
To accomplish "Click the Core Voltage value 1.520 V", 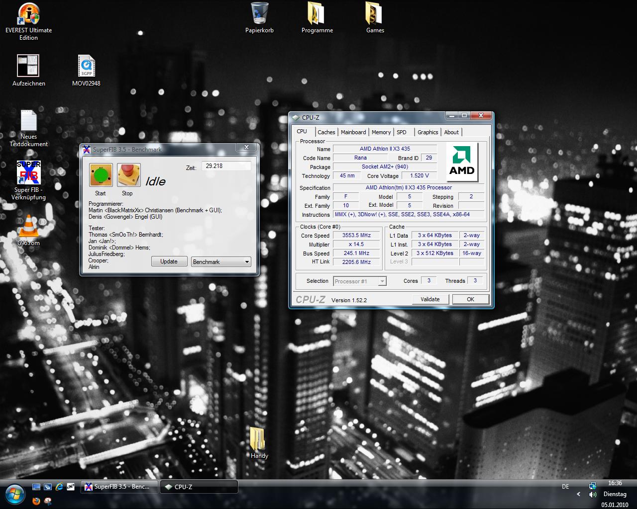I will (x=420, y=175).
